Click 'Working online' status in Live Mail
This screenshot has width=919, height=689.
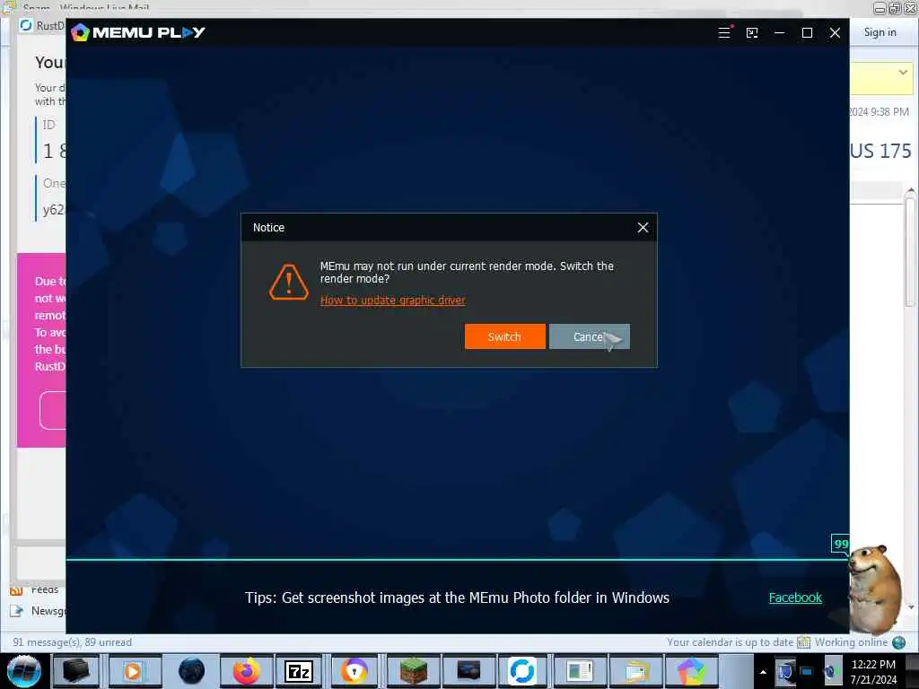coord(851,642)
